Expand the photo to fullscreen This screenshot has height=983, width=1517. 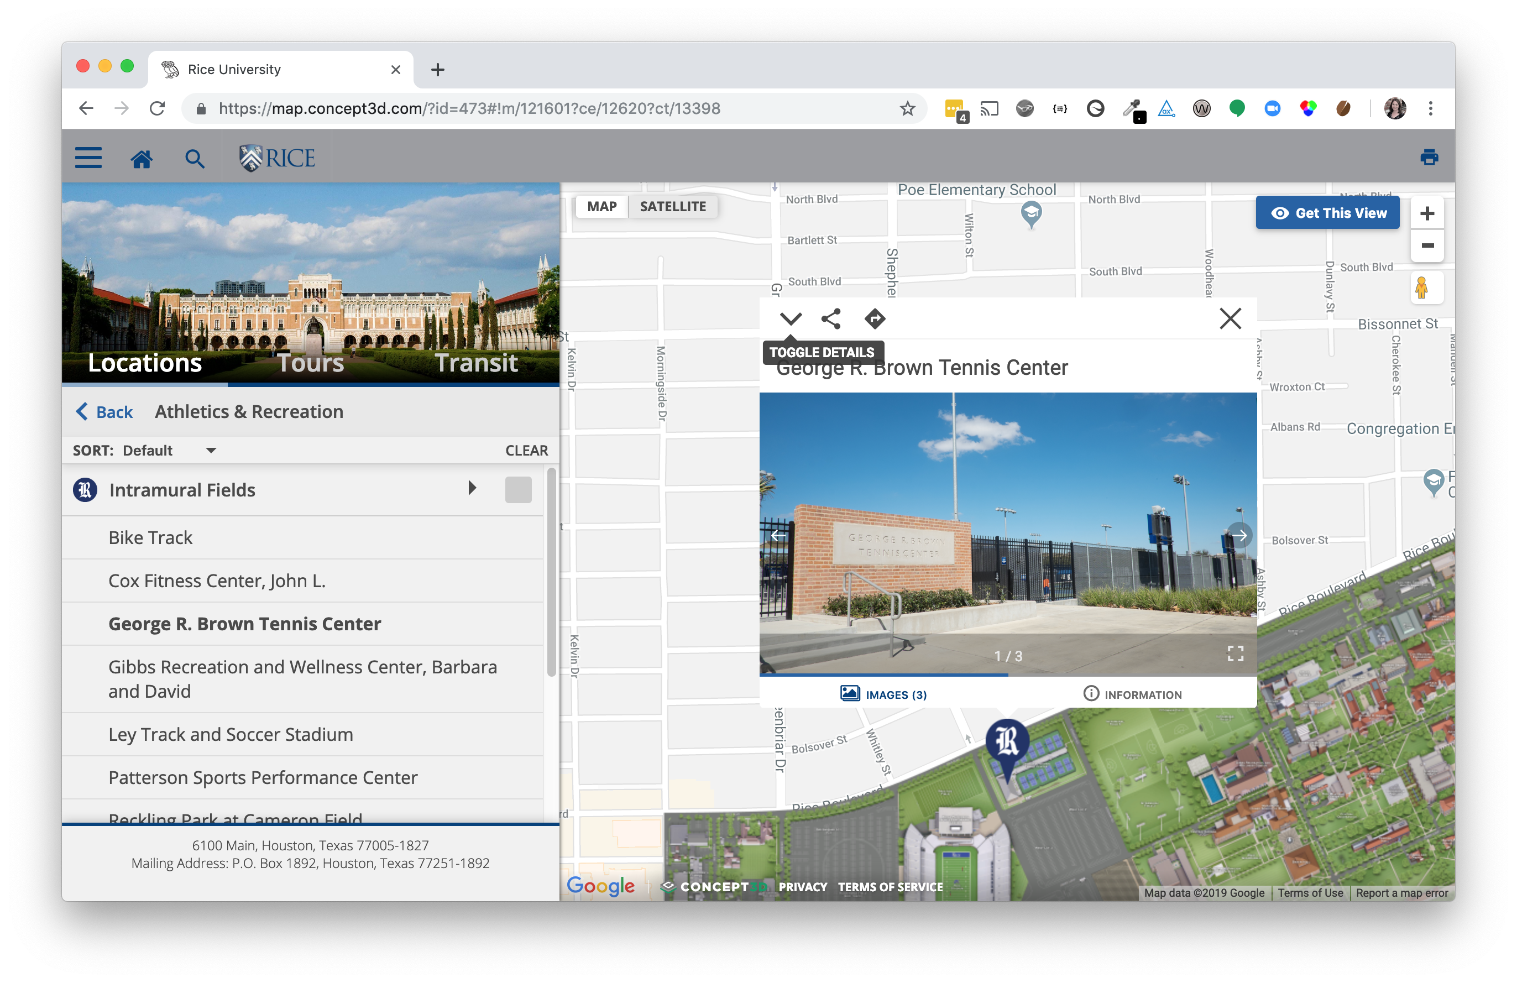(1234, 653)
